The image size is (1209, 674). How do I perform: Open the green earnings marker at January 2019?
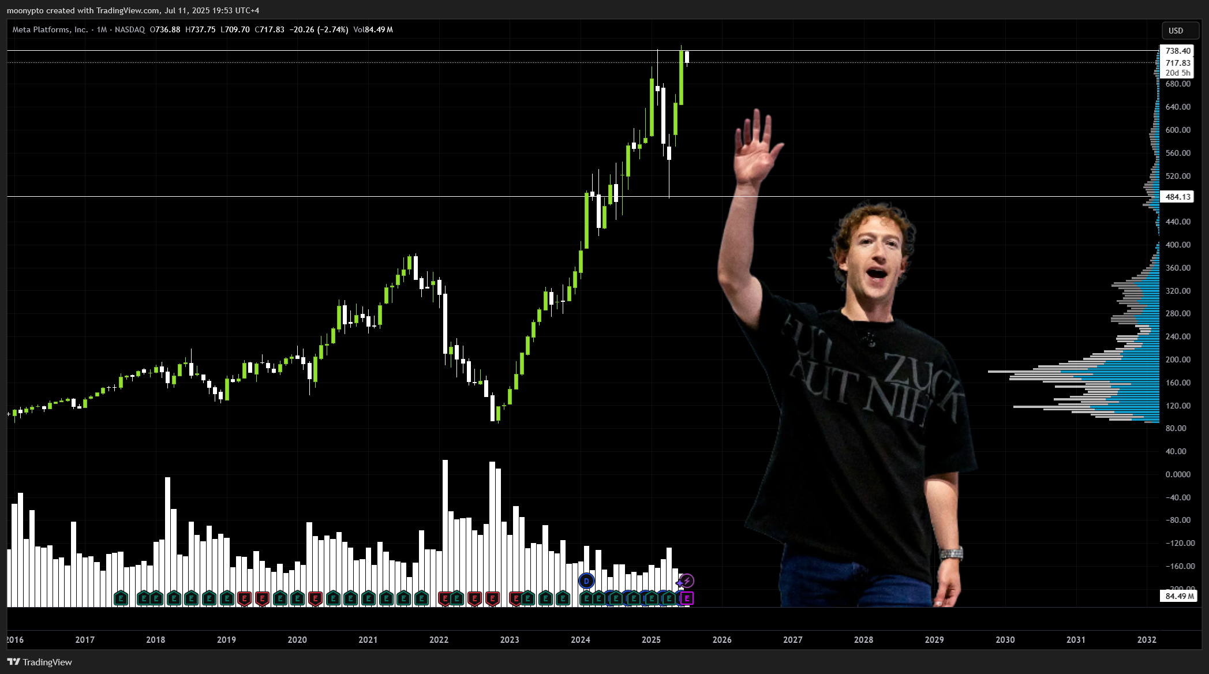(227, 598)
